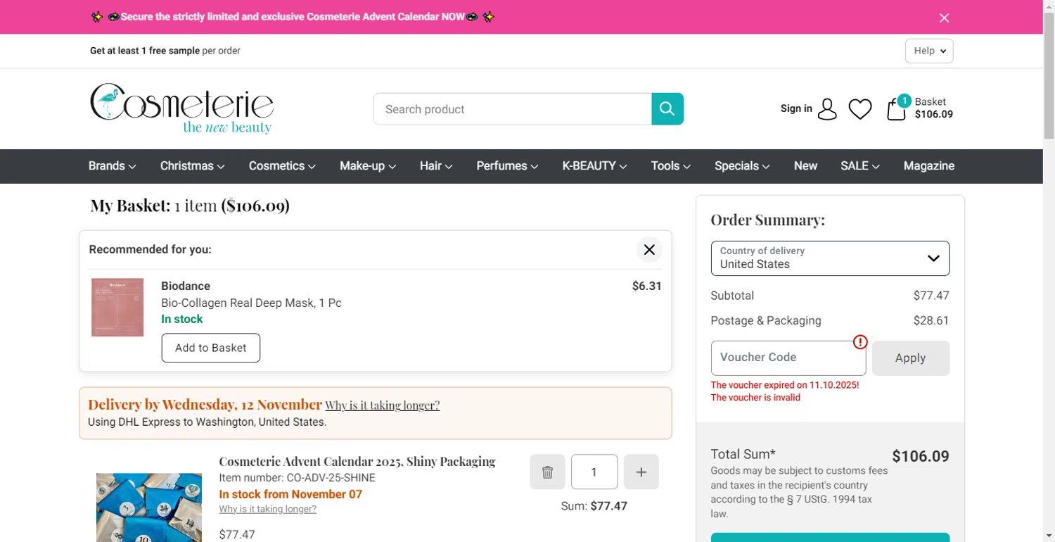Click the 'Postage & Packaging' label

(x=766, y=320)
